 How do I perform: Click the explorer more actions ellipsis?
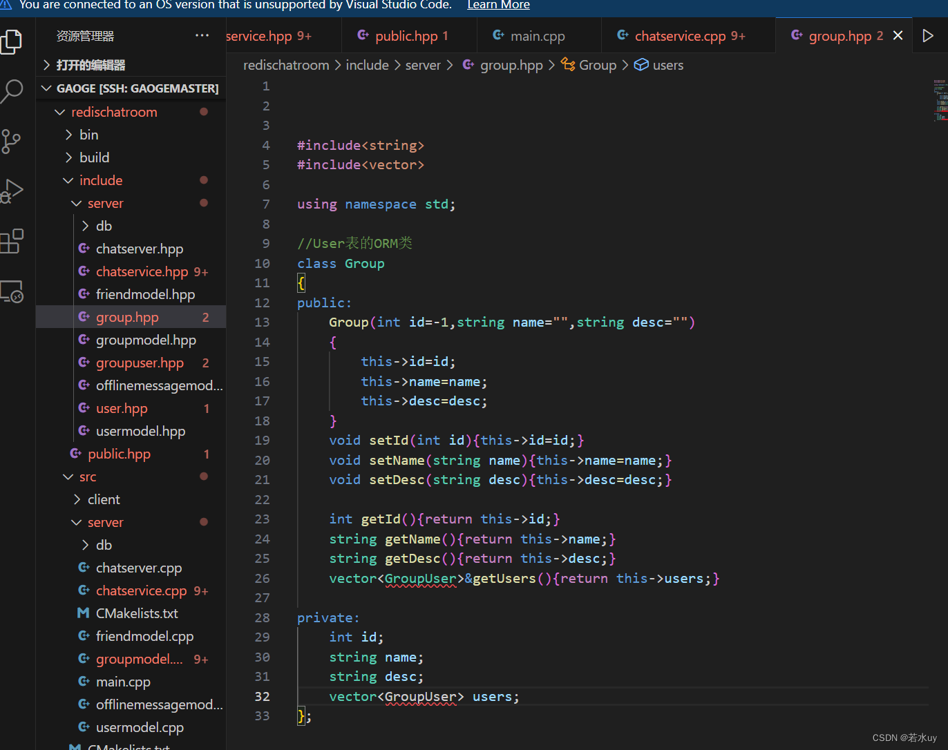[x=202, y=35]
